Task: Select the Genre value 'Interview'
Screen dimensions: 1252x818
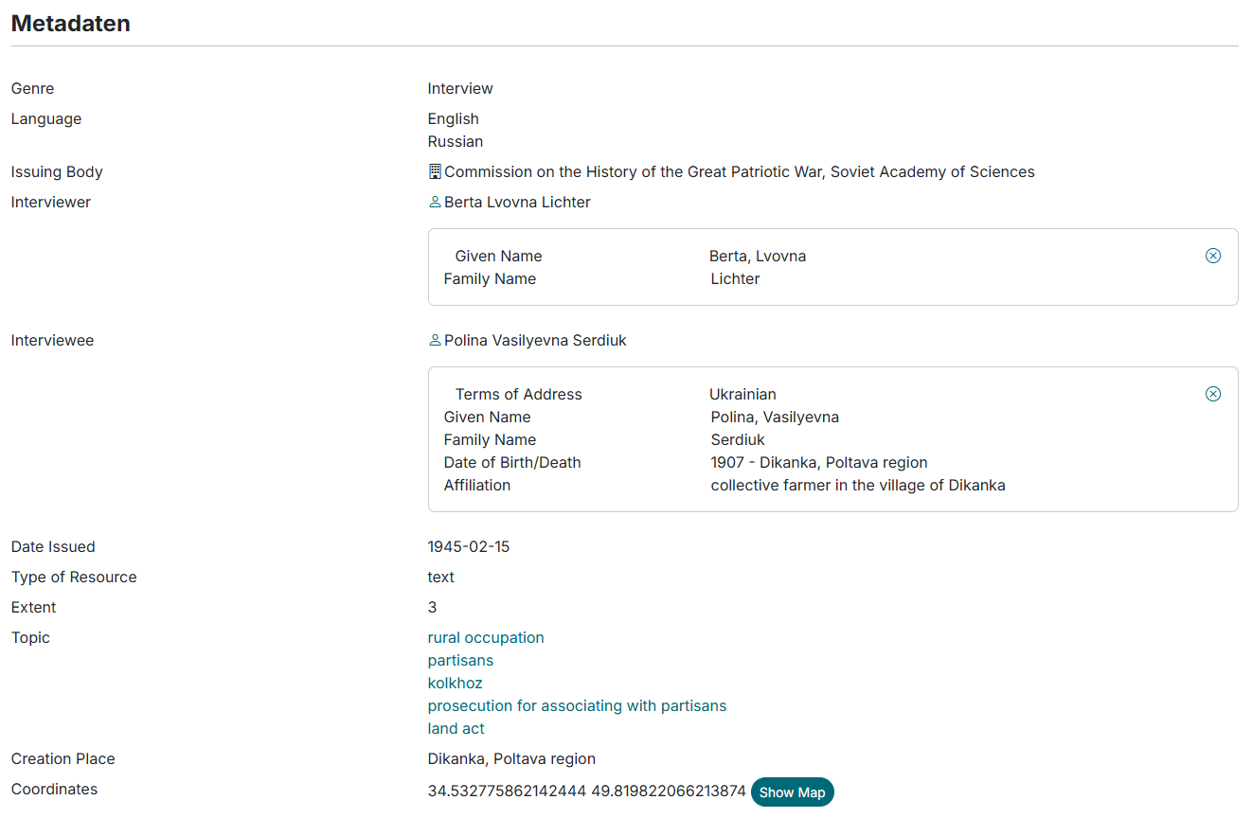Action: (460, 88)
